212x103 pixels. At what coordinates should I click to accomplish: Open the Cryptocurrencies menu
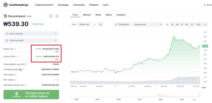[x=44, y=5]
